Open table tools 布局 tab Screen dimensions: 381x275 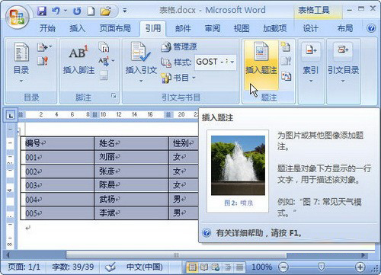click(345, 28)
